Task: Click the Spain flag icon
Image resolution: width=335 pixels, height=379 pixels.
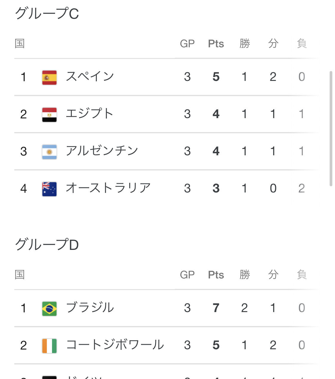Action: click(49, 77)
